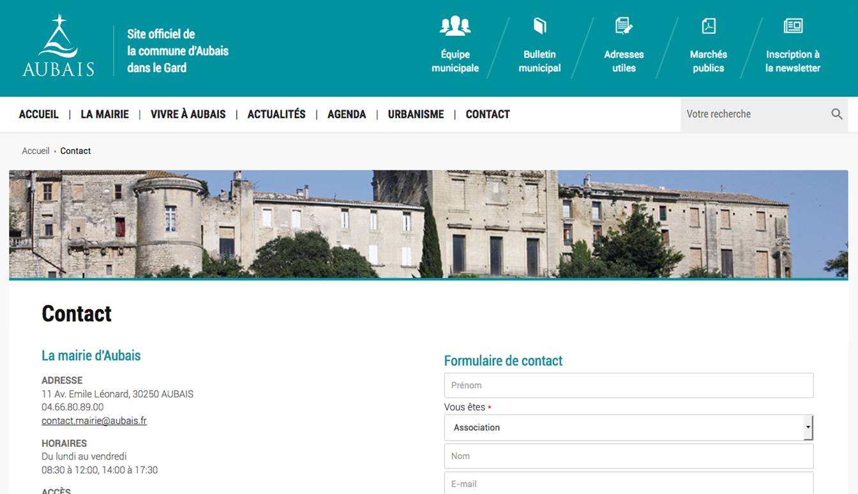Click the hours 08:30 à 12:00 text
The height and width of the screenshot is (494, 858).
100,470
